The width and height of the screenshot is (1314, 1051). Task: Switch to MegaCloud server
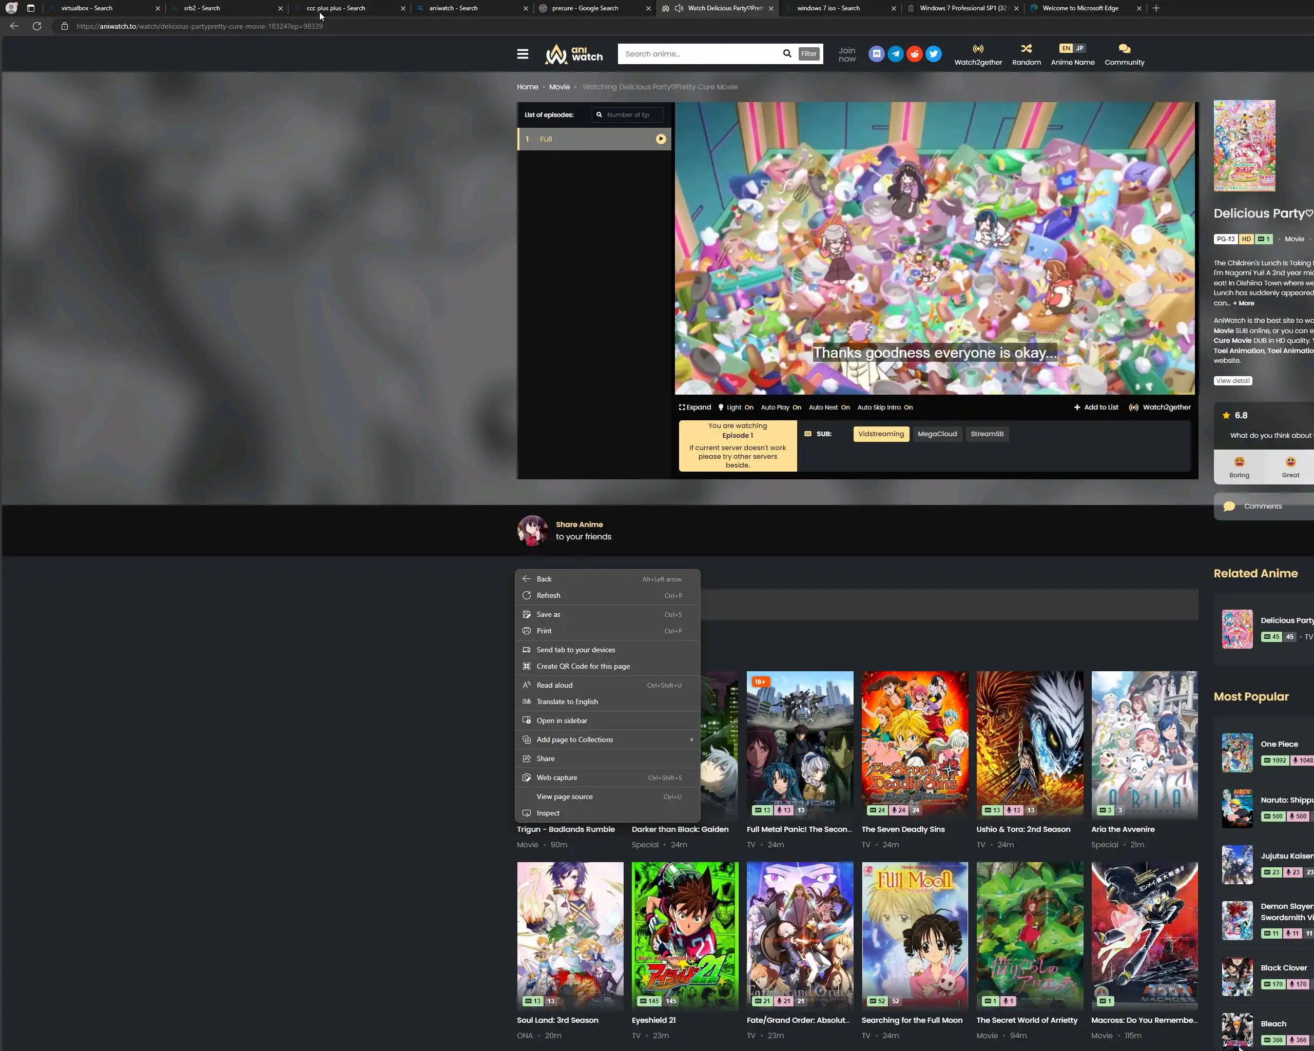937,435
